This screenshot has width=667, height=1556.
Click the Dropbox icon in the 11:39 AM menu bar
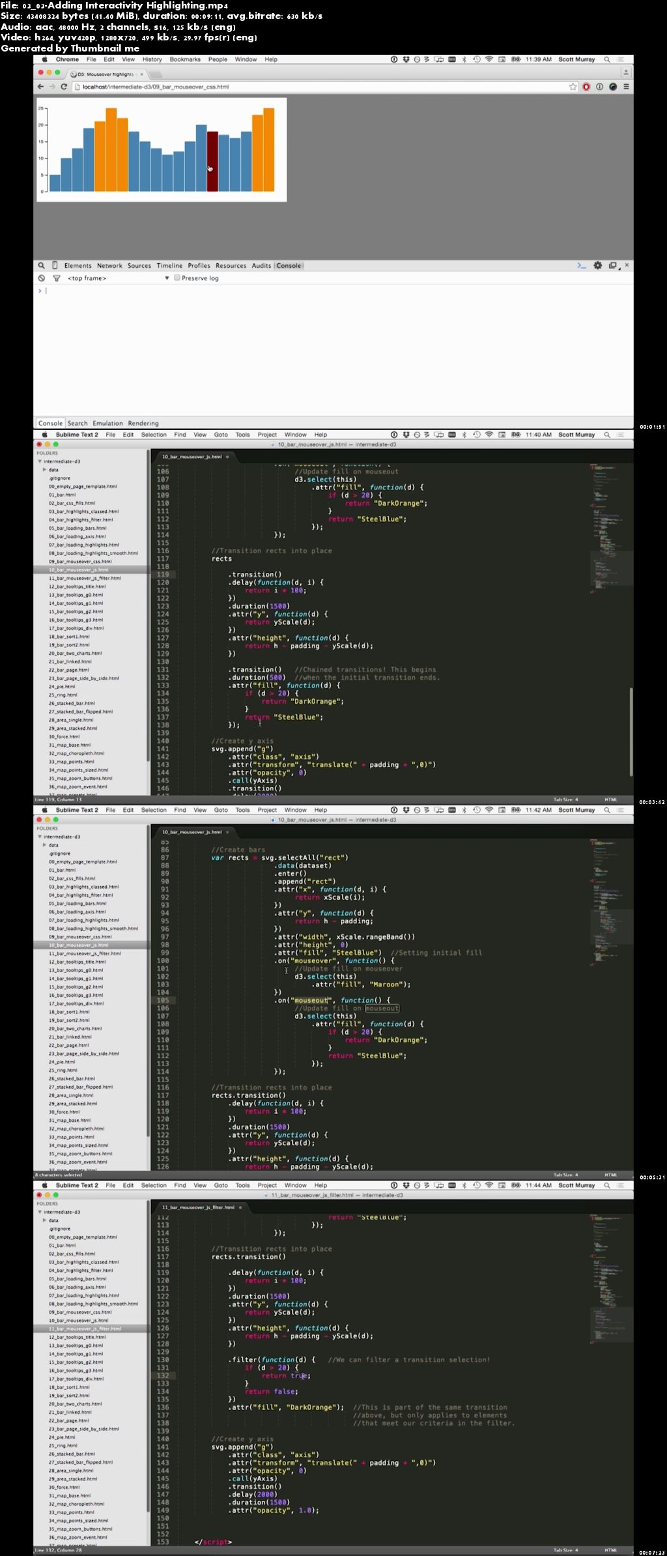tap(406, 59)
